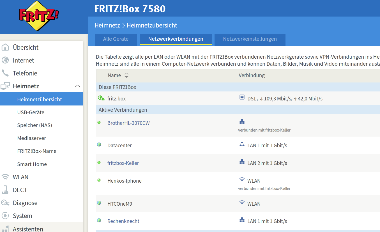This screenshot has height=232, width=380.
Task: Click the Diese FRITZ!Box section header
Action: [118, 87]
